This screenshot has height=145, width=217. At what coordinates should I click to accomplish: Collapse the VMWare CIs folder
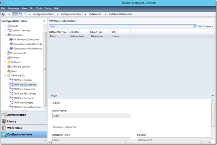tap(5, 75)
